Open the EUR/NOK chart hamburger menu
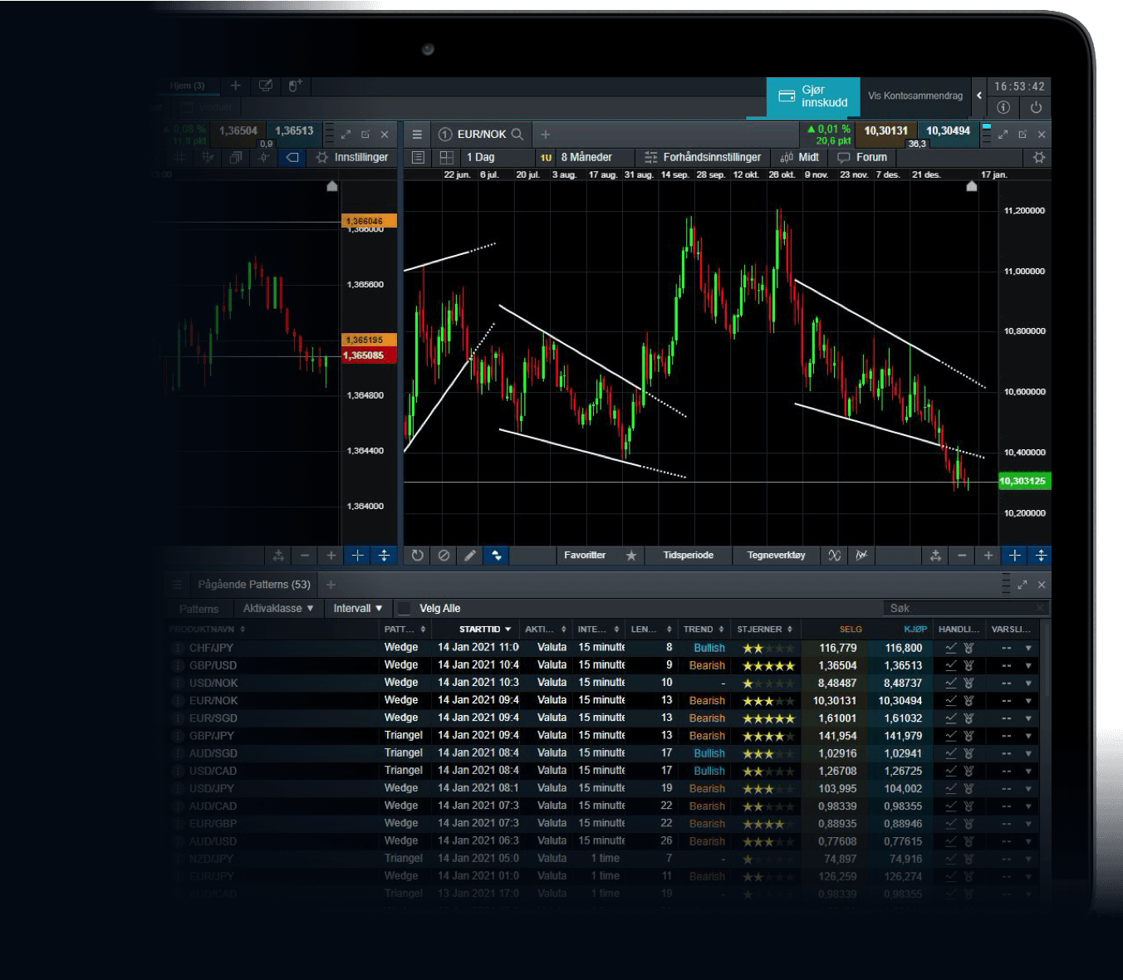This screenshot has width=1123, height=980. click(417, 134)
